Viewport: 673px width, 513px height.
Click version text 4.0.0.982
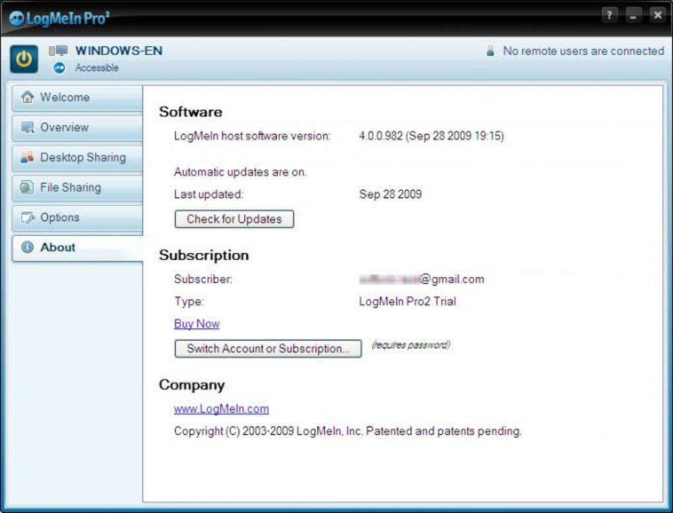pos(432,136)
